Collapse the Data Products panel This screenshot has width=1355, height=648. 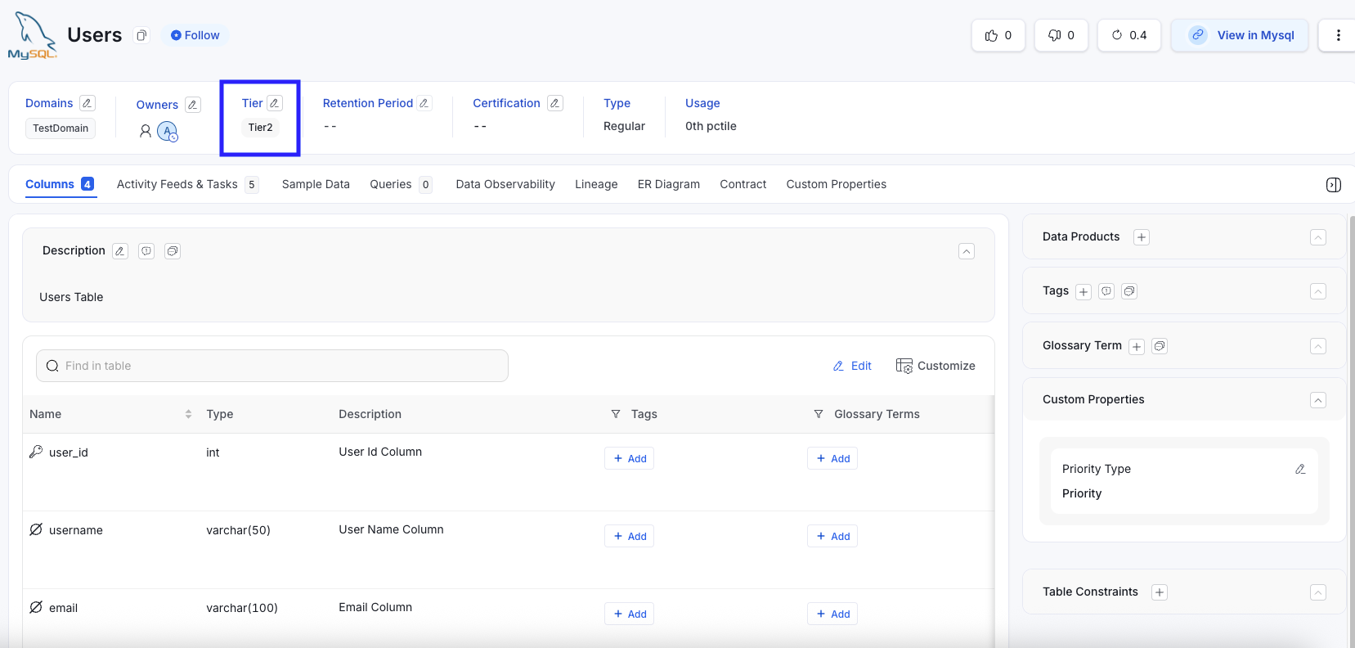[x=1318, y=237]
